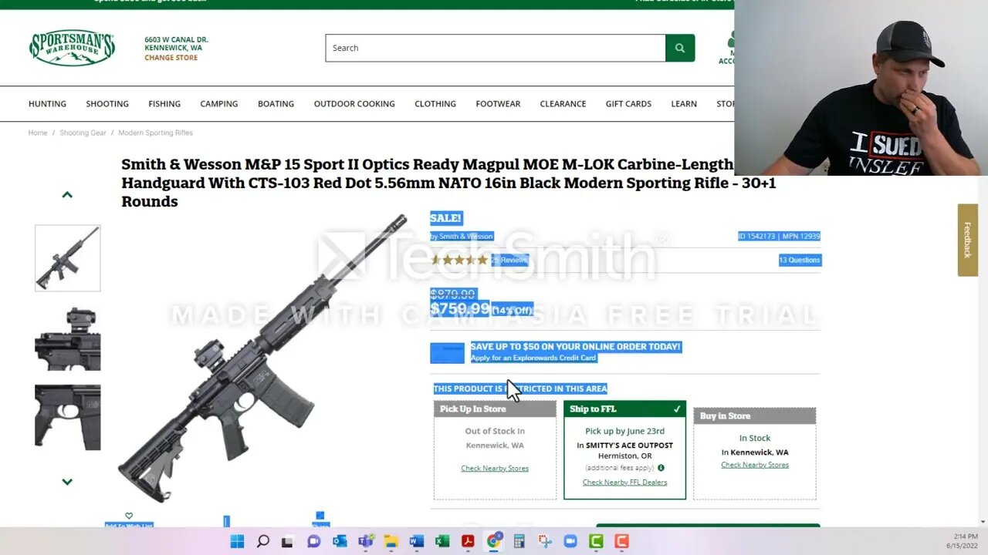Select the Pick Up In Store option

click(495, 450)
